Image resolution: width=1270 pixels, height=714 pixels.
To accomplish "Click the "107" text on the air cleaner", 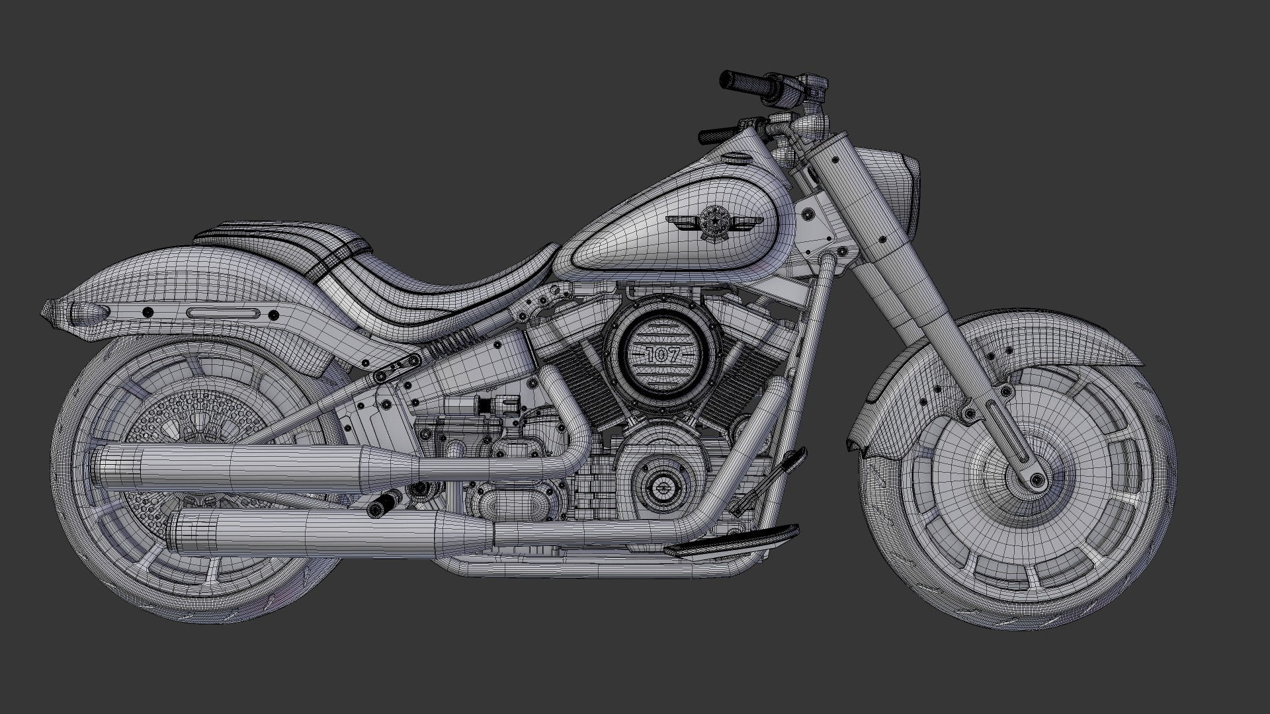I will click(662, 355).
